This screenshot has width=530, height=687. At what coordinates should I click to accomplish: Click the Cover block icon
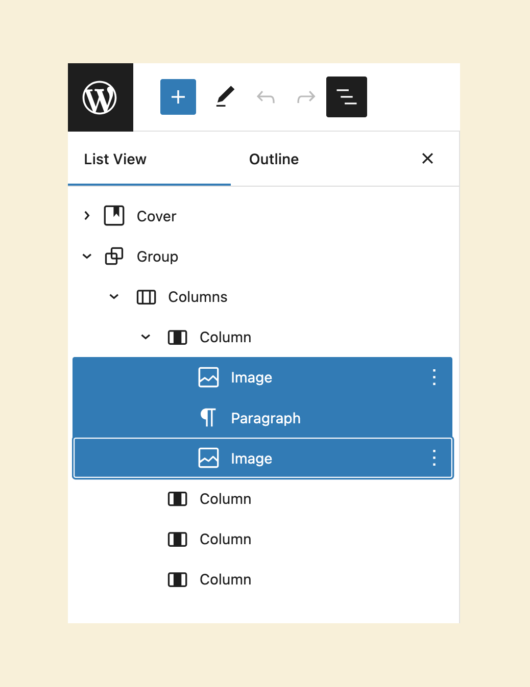click(114, 216)
